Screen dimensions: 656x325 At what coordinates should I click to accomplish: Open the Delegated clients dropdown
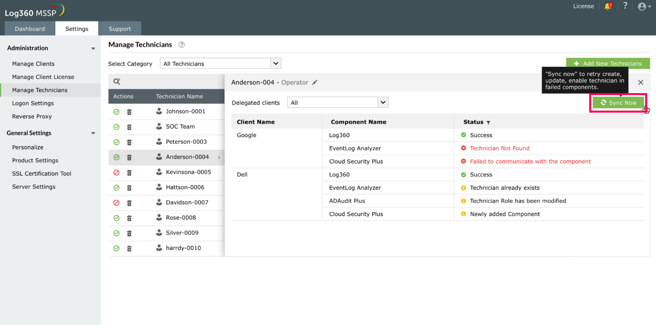click(x=338, y=102)
